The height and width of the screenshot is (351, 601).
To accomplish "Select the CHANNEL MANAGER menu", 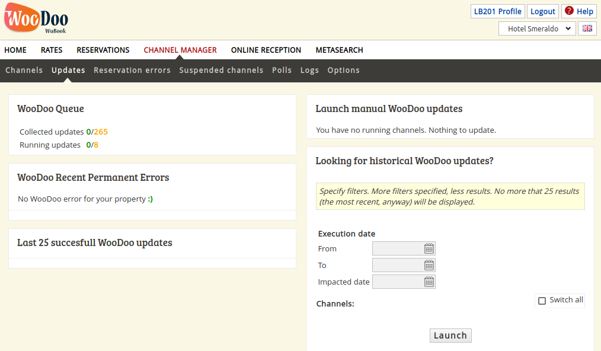I will [180, 50].
